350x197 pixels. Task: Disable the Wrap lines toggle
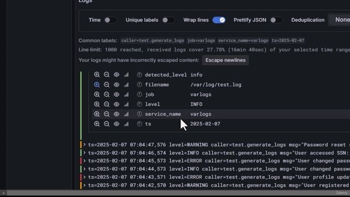click(x=219, y=20)
